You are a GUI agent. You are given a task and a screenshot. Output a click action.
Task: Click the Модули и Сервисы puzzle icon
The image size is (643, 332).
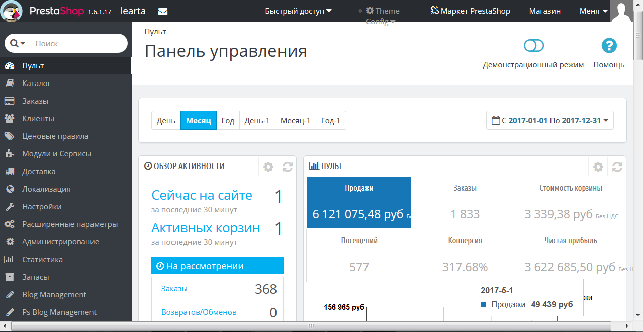9,154
